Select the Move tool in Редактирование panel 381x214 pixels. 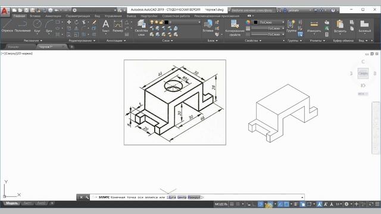[69, 22]
